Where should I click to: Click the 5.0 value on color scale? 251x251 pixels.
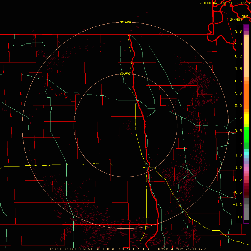[238, 106]
